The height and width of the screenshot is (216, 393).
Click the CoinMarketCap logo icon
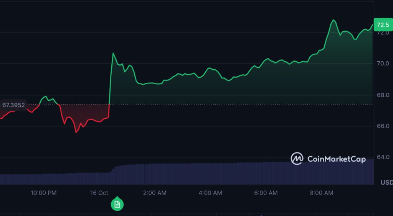click(297, 159)
